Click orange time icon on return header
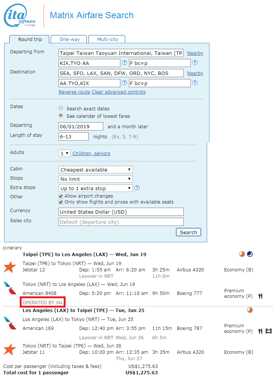Image resolution: width=275 pixels, height=381 pixels. click(250, 310)
